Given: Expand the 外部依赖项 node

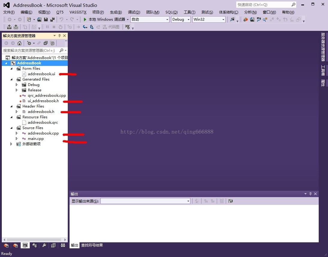Looking at the screenshot, I should pos(11,144).
